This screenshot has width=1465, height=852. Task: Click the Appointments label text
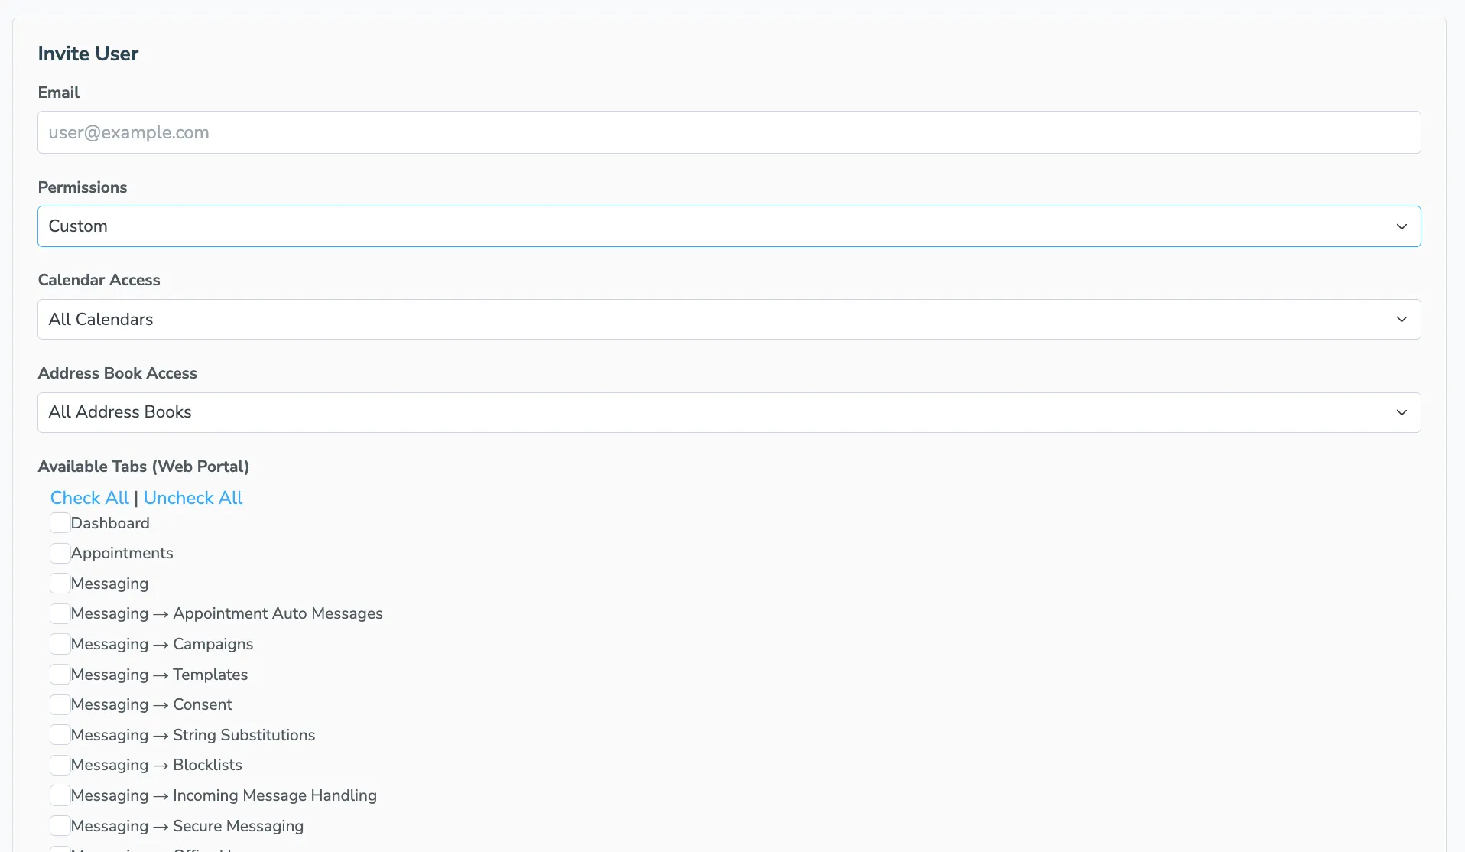[122, 553]
